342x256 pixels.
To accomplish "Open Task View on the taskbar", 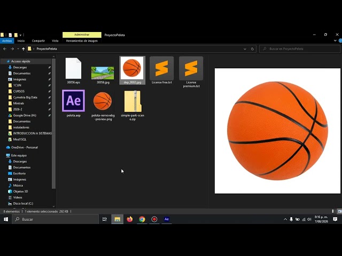I will pyautogui.click(x=105, y=219).
